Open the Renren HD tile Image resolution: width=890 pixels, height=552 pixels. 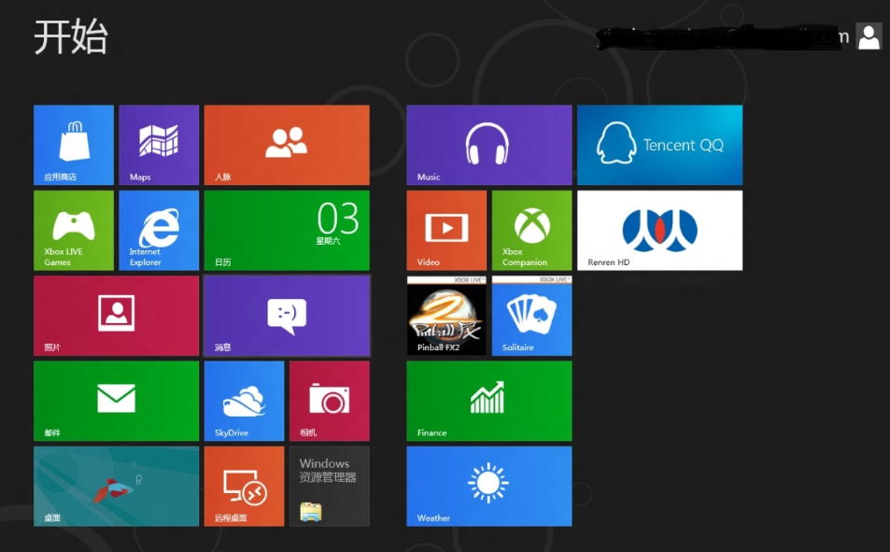point(659,231)
